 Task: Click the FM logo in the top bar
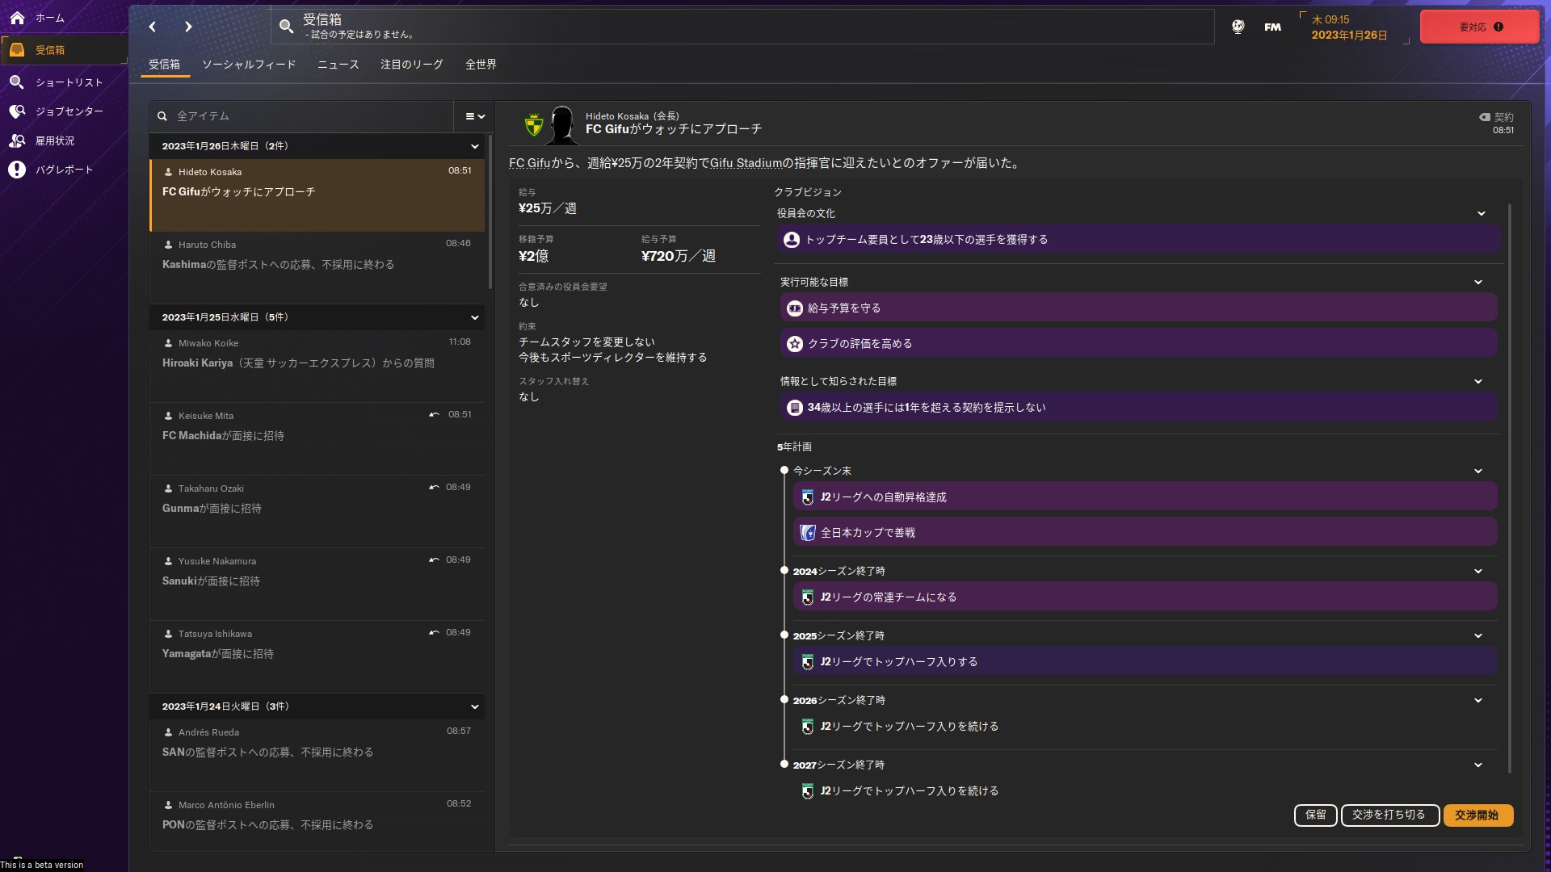(1271, 26)
